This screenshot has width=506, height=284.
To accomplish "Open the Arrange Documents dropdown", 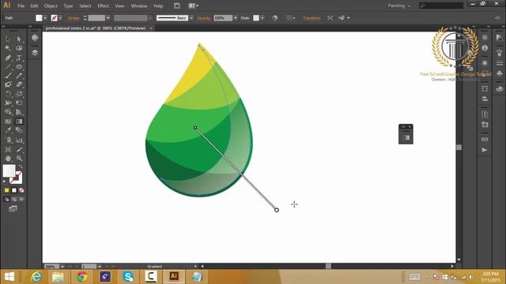I will (193, 6).
